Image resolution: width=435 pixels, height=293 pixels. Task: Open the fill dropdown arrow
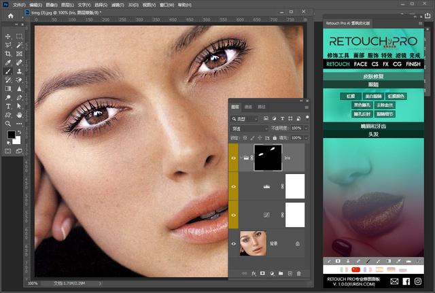click(306, 138)
